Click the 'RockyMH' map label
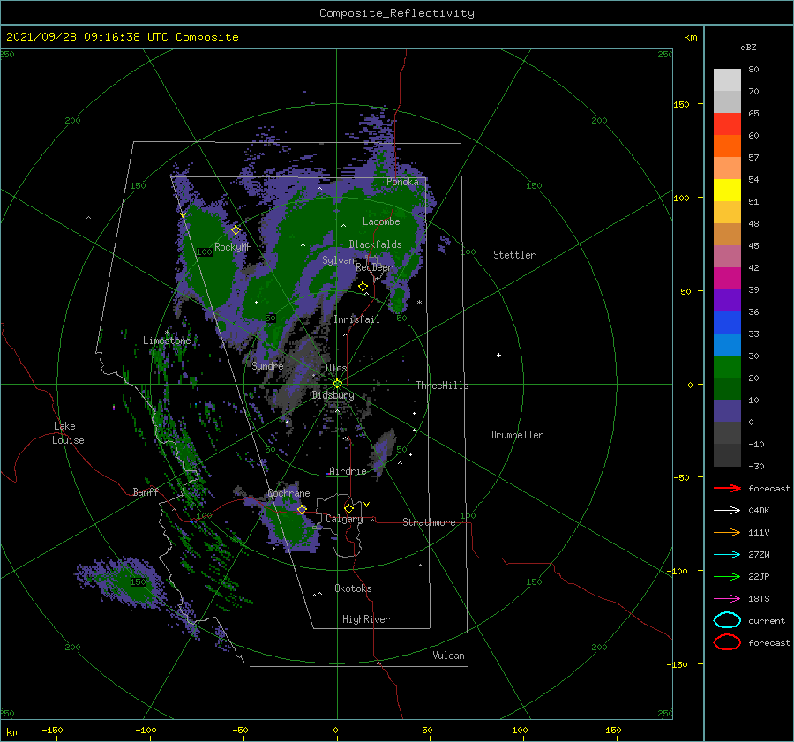This screenshot has height=742, width=794. coord(233,247)
